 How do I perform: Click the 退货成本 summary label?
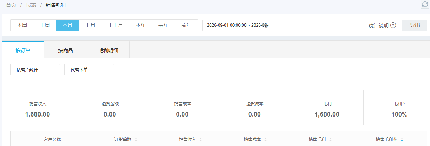(x=255, y=104)
